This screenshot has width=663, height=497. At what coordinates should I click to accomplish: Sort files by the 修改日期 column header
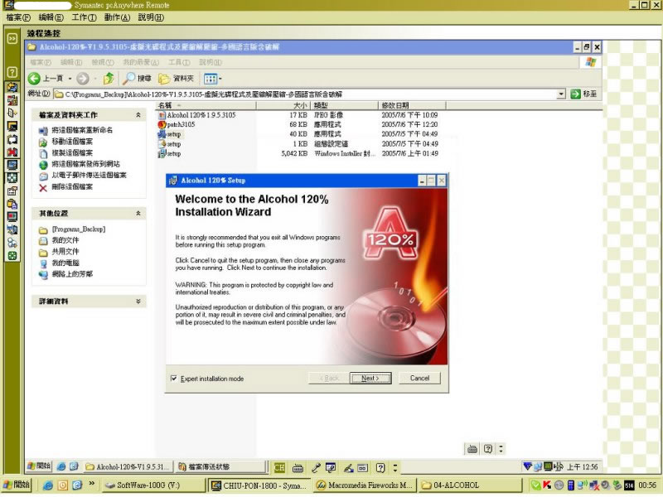pos(412,105)
